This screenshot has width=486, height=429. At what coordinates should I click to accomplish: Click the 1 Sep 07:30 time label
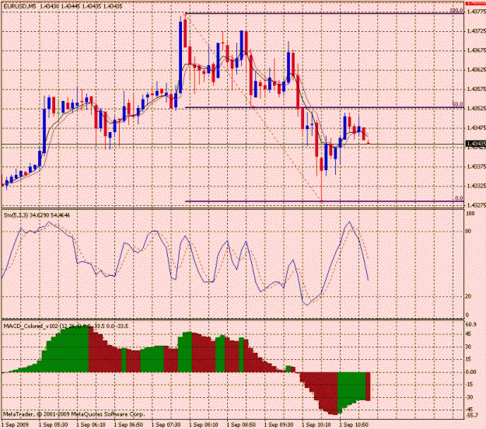[x=166, y=424]
